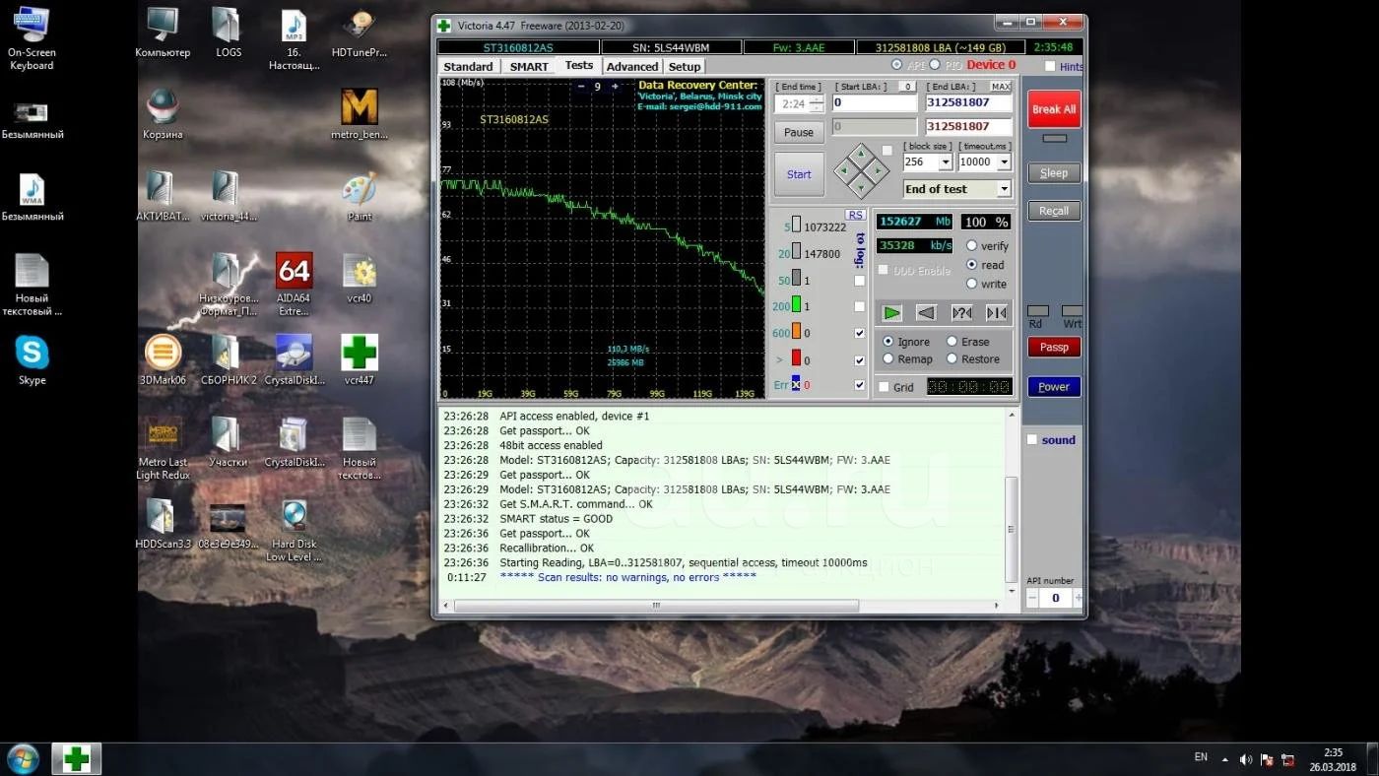Select the reverse scan arrow button
Viewport: 1379px width, 776px height.
(x=926, y=313)
